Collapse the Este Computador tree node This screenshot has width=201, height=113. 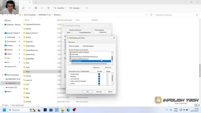point(2,75)
